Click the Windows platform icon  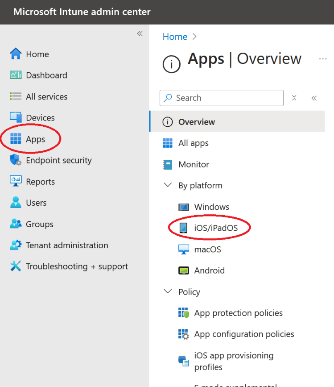184,207
